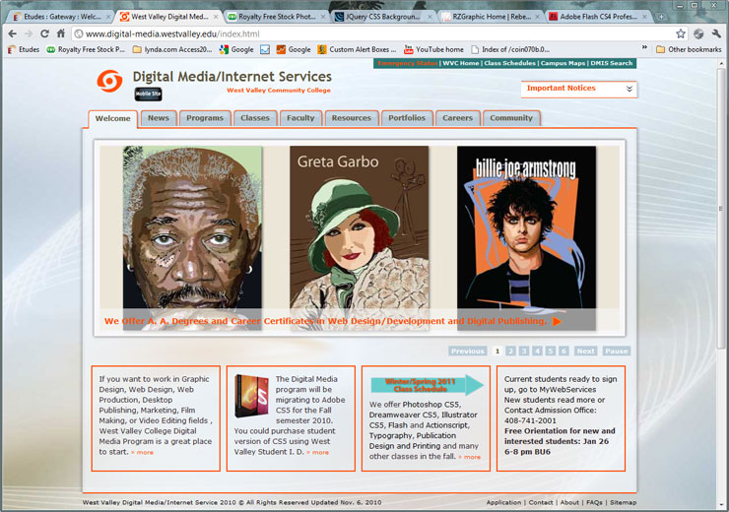Open the WVC Home link

[x=460, y=63]
